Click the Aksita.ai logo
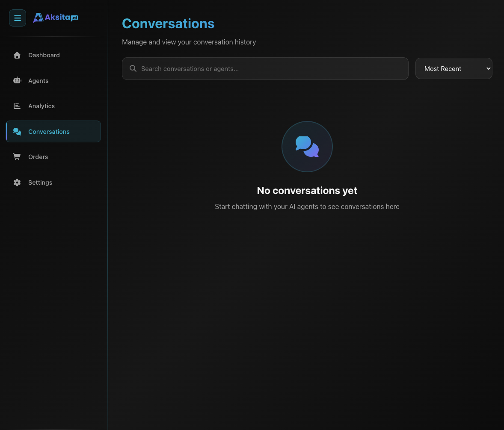This screenshot has width=504, height=430. click(55, 17)
